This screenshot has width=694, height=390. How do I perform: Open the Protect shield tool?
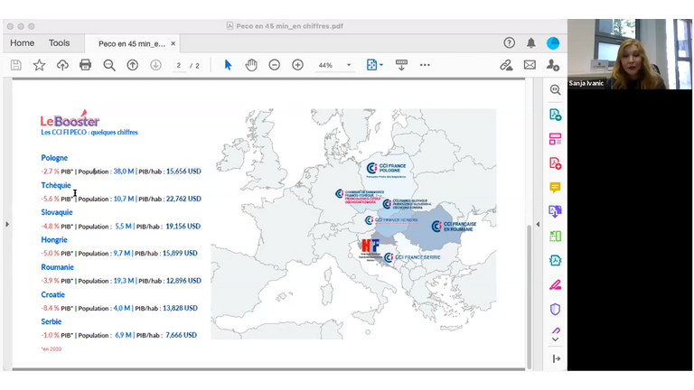coord(555,309)
